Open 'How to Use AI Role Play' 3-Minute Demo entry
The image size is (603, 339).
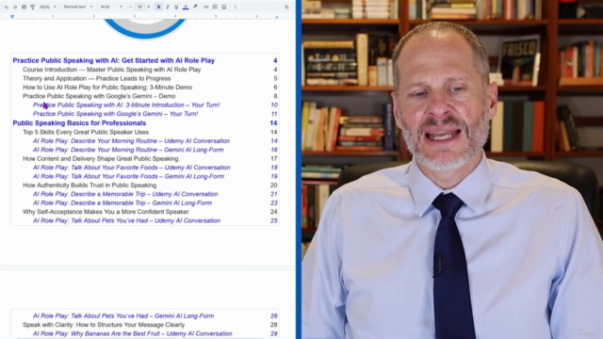click(x=107, y=88)
